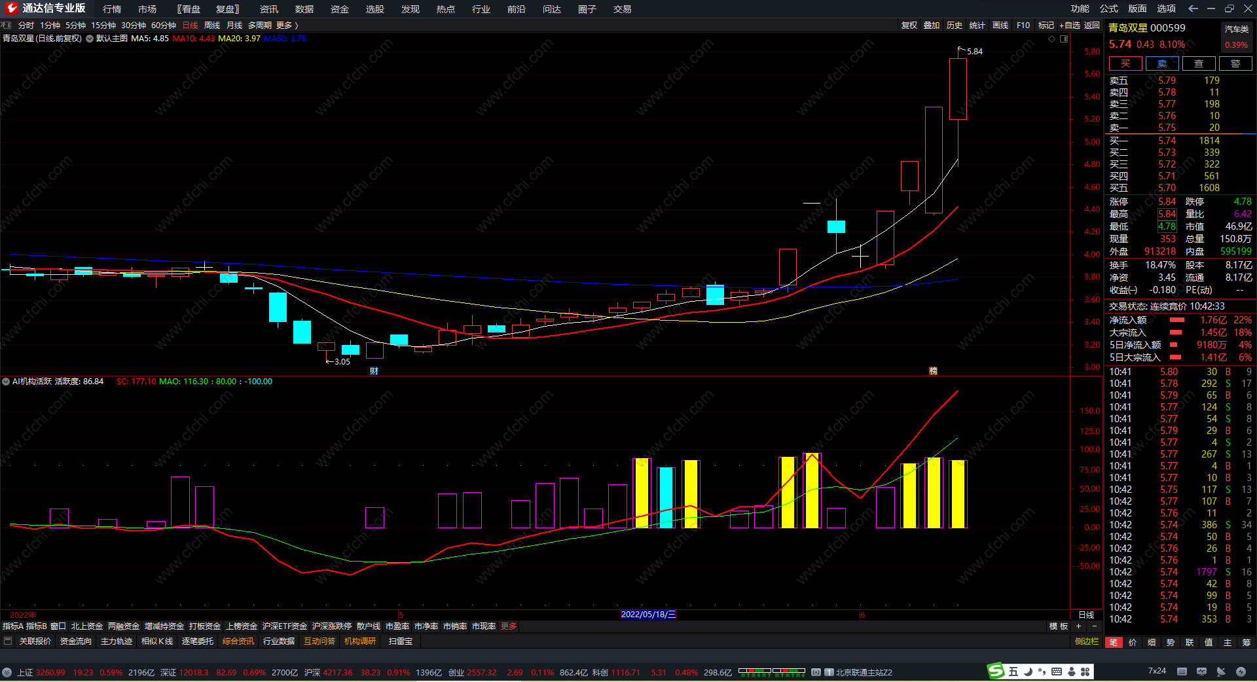
Task: Toggle the 侧边栏 sidebar button
Action: (1087, 641)
